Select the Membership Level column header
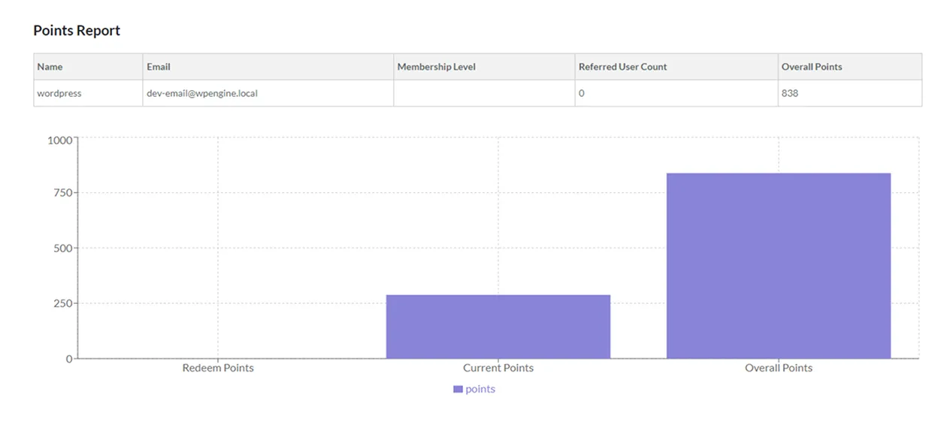 tap(484, 67)
